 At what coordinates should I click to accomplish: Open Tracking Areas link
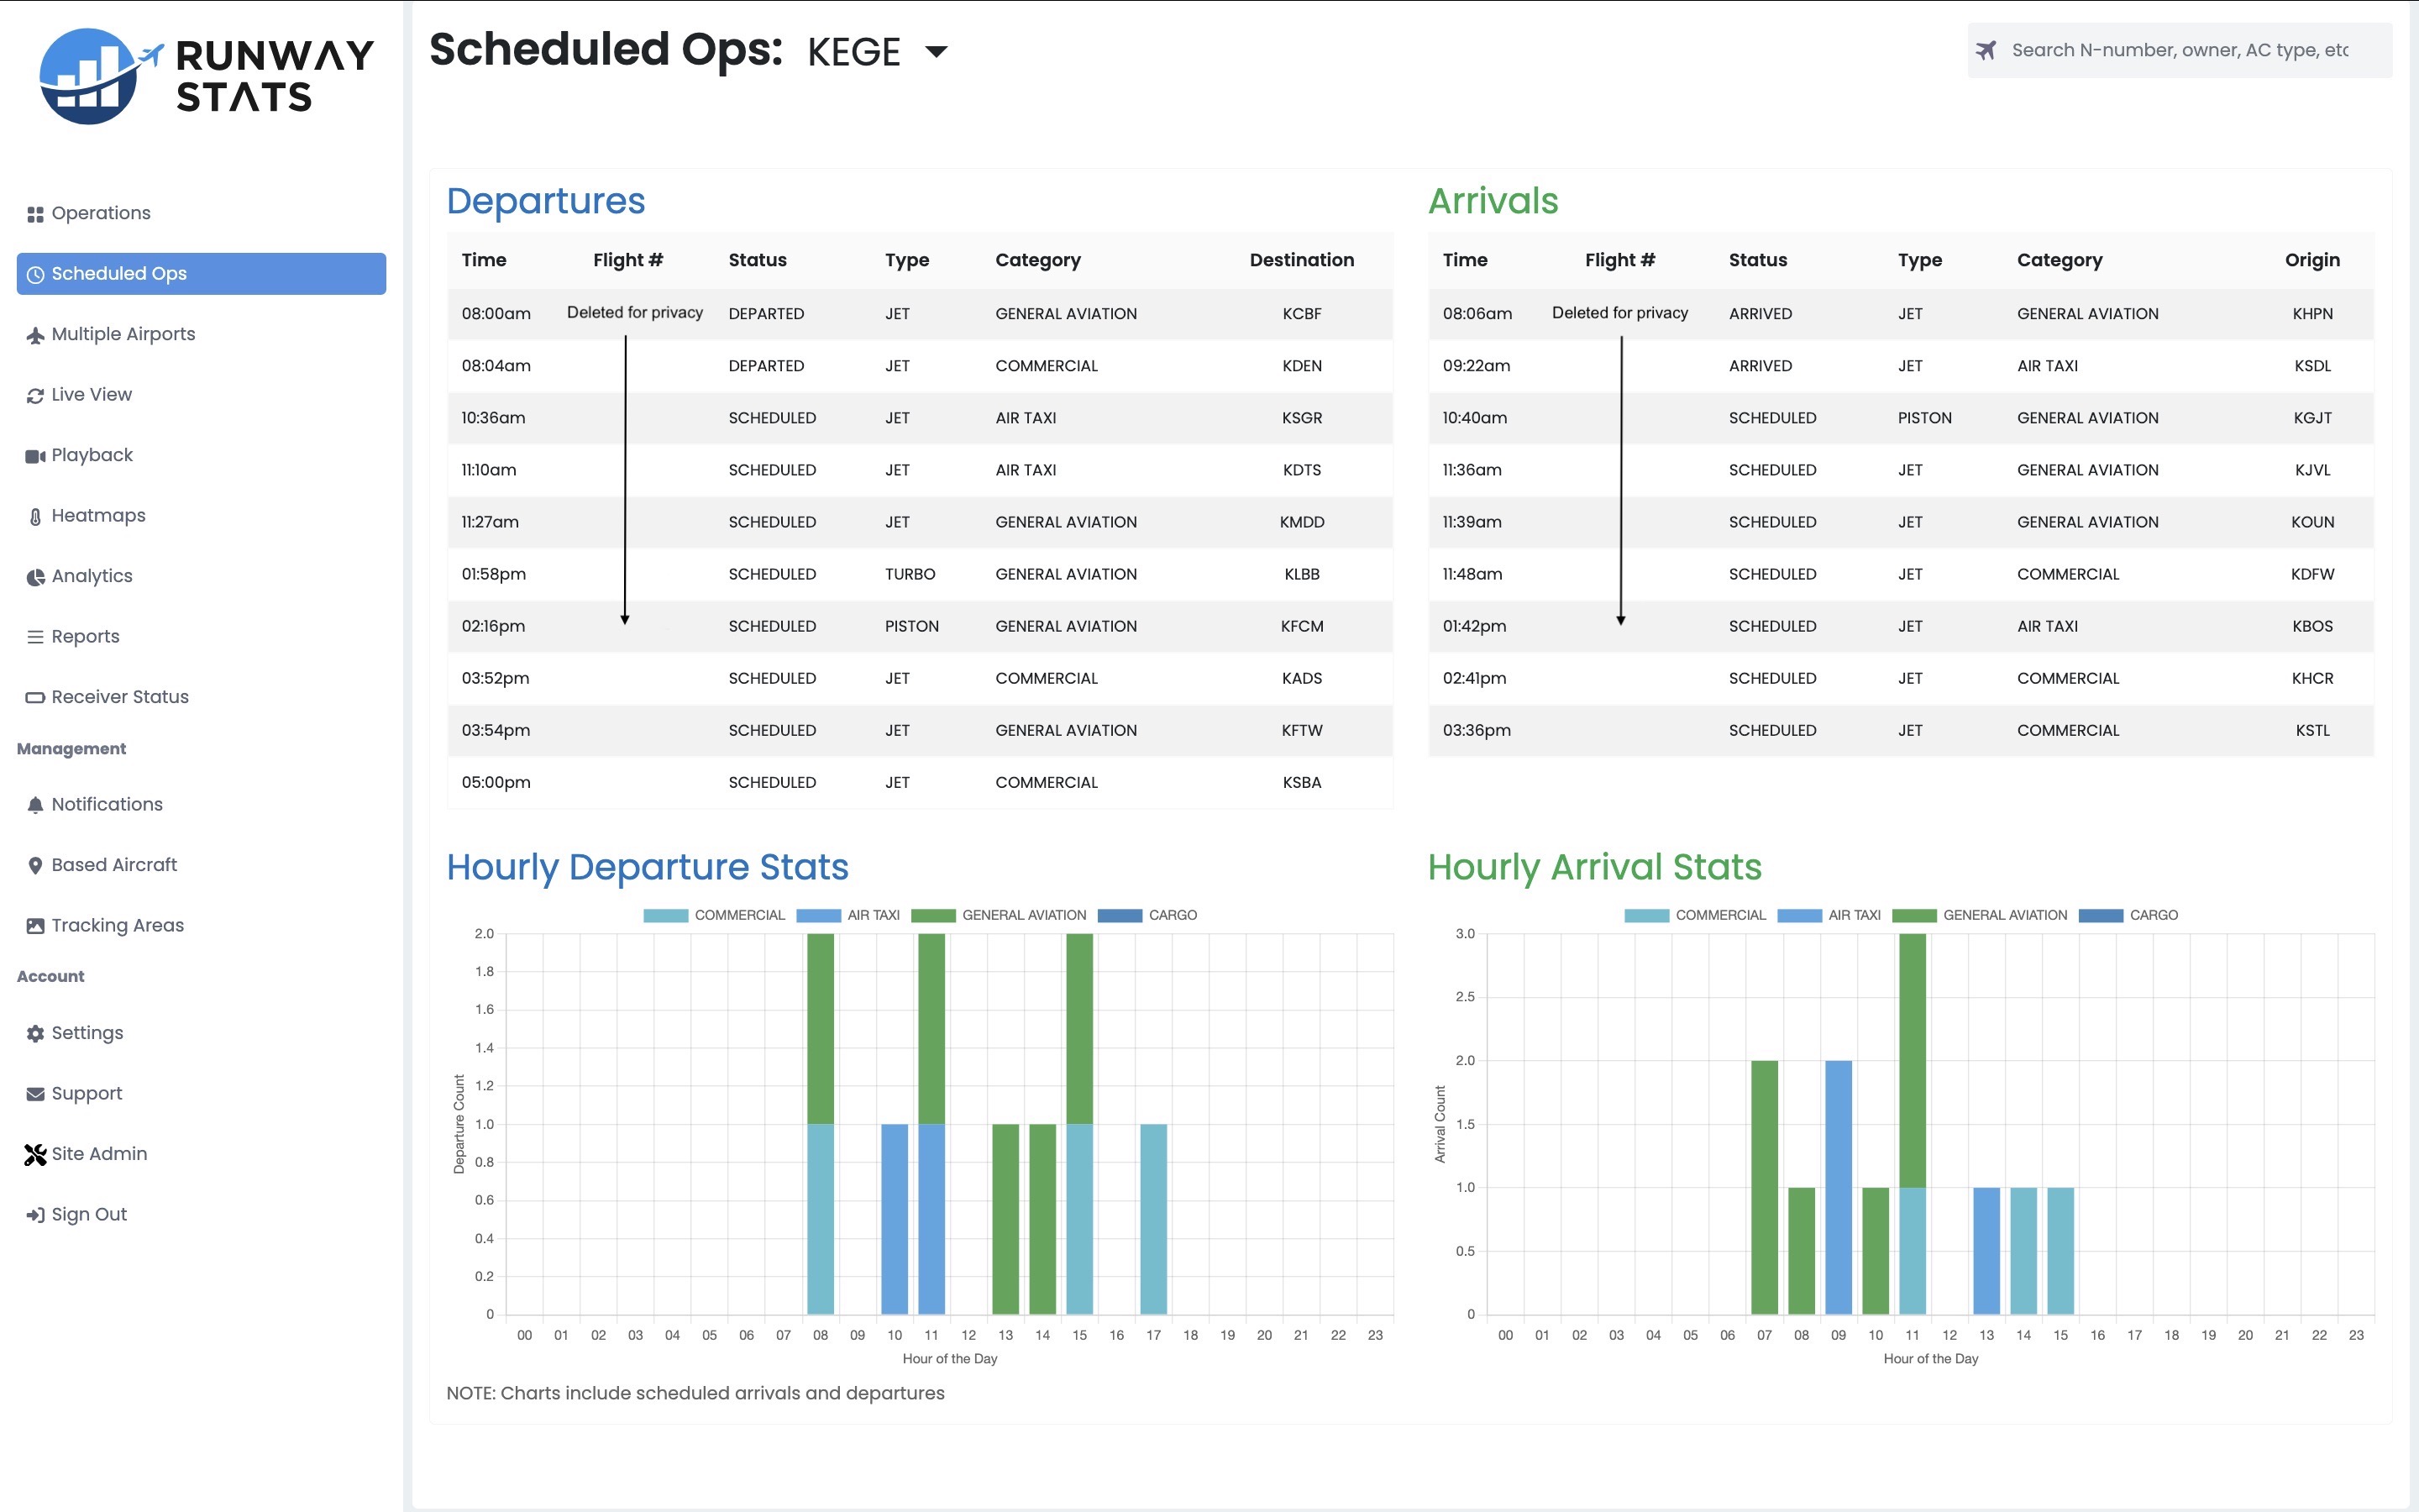(x=201, y=925)
